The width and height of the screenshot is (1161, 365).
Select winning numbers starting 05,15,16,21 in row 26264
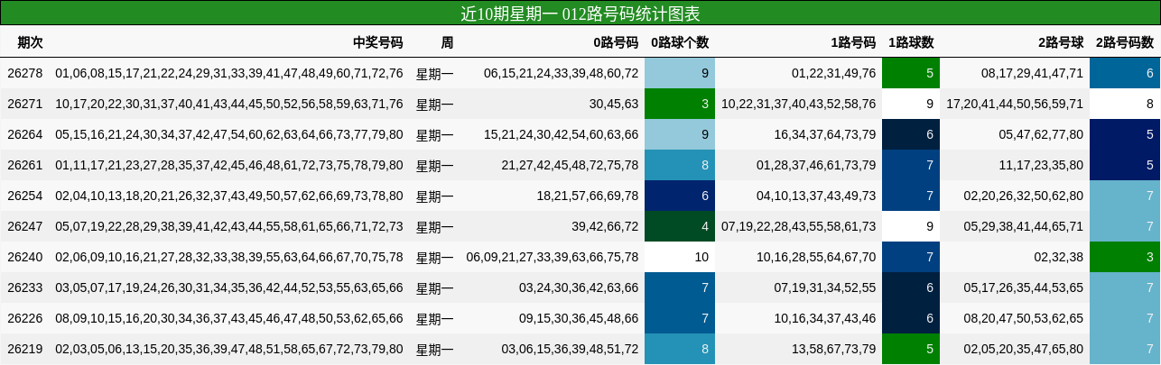229,134
